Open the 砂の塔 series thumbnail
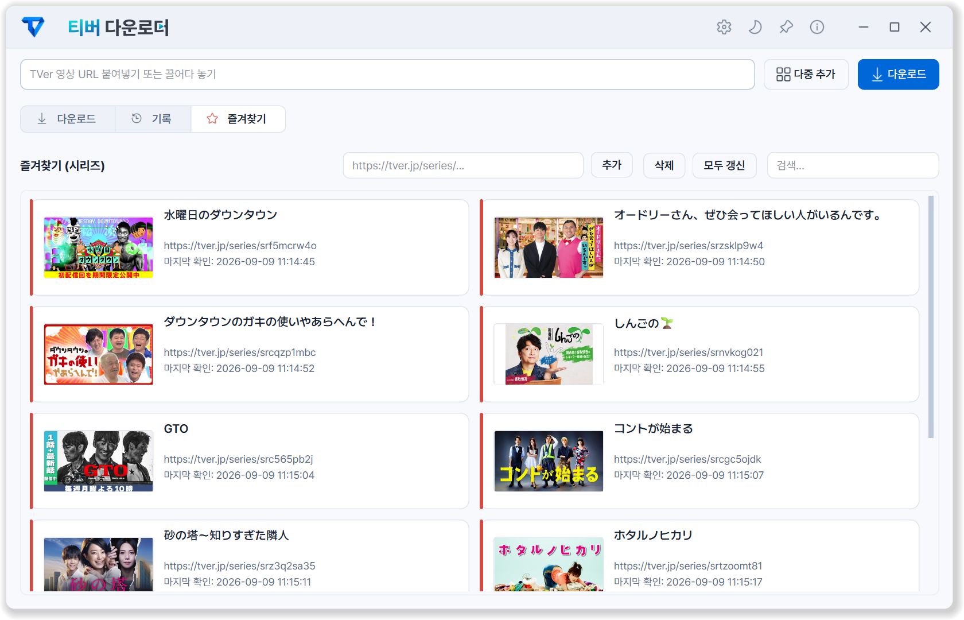964x620 pixels. (x=99, y=564)
